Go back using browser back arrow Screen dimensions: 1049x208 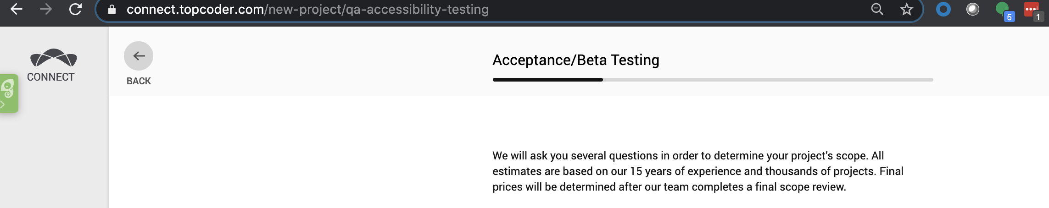17,9
